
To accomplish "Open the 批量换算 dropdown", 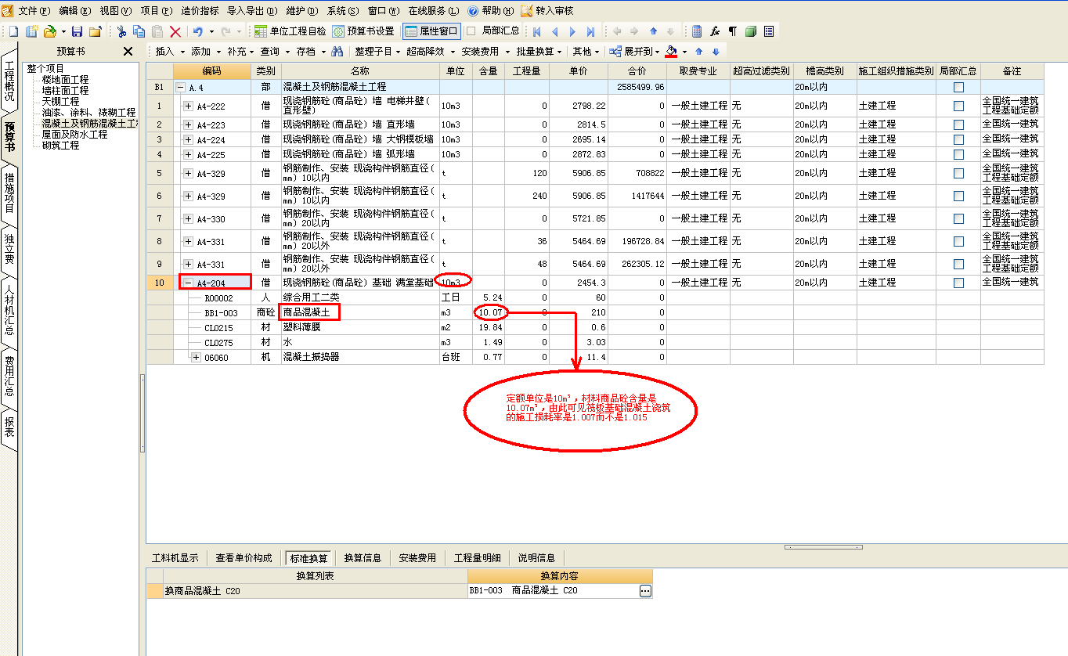I will 539,52.
